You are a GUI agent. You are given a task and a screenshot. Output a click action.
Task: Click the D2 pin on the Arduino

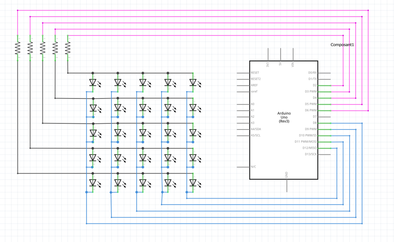click(324, 85)
